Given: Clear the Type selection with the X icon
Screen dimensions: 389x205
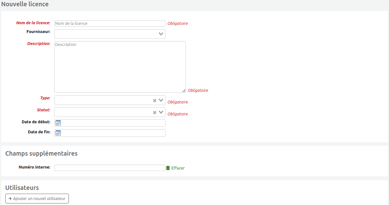Looking at the screenshot, I should [155, 100].
